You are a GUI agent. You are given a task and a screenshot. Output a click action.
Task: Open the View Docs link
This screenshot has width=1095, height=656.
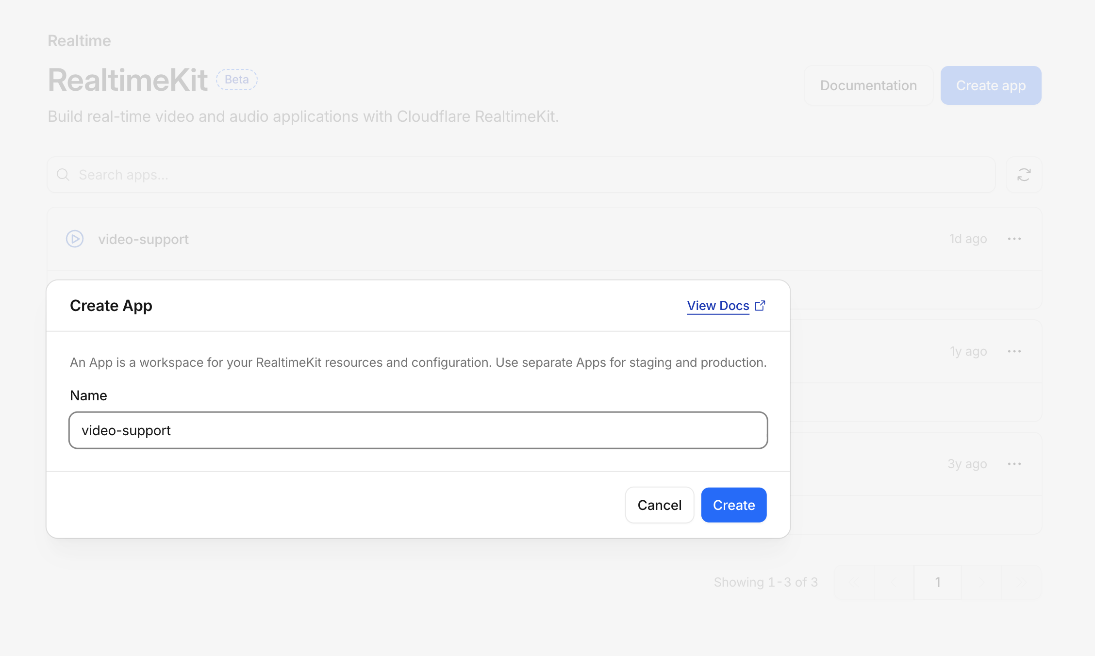click(718, 306)
